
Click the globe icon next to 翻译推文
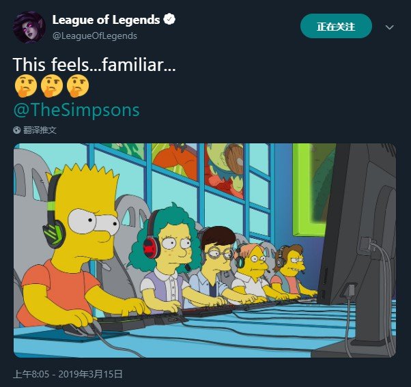point(17,130)
